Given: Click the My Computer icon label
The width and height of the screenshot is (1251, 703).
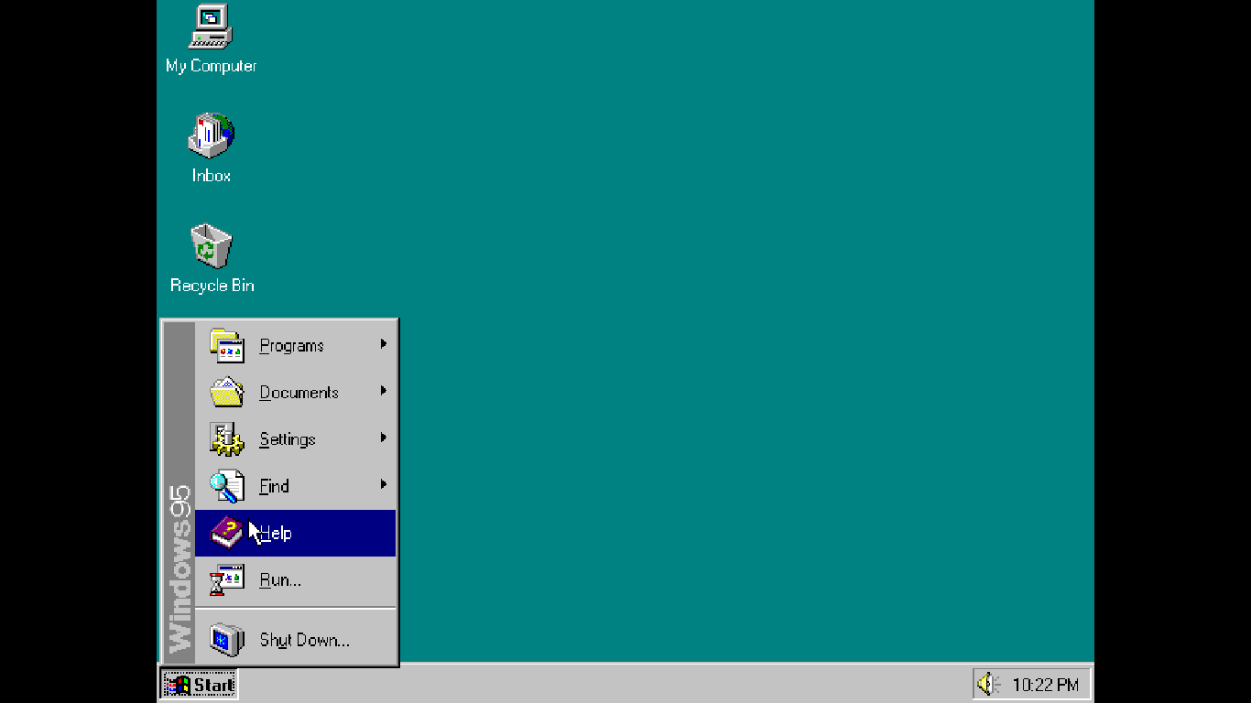Looking at the screenshot, I should point(211,66).
